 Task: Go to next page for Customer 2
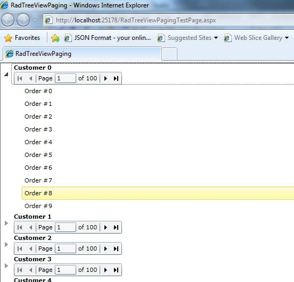tap(105, 248)
